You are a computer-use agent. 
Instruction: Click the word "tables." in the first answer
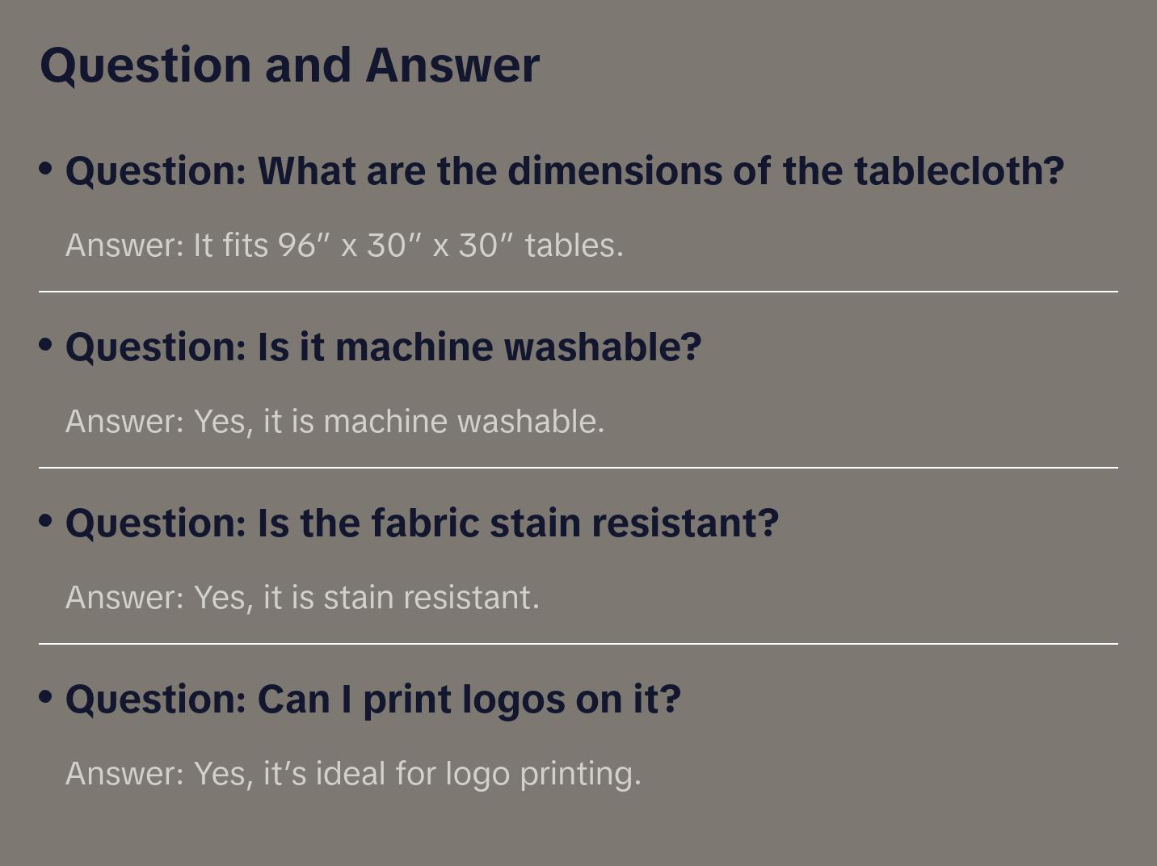tap(574, 246)
